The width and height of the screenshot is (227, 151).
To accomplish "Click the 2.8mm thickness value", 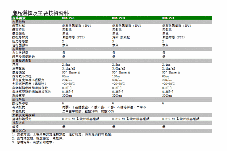I will (66, 65).
